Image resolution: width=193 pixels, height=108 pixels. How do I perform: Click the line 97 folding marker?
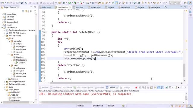(46, 32)
